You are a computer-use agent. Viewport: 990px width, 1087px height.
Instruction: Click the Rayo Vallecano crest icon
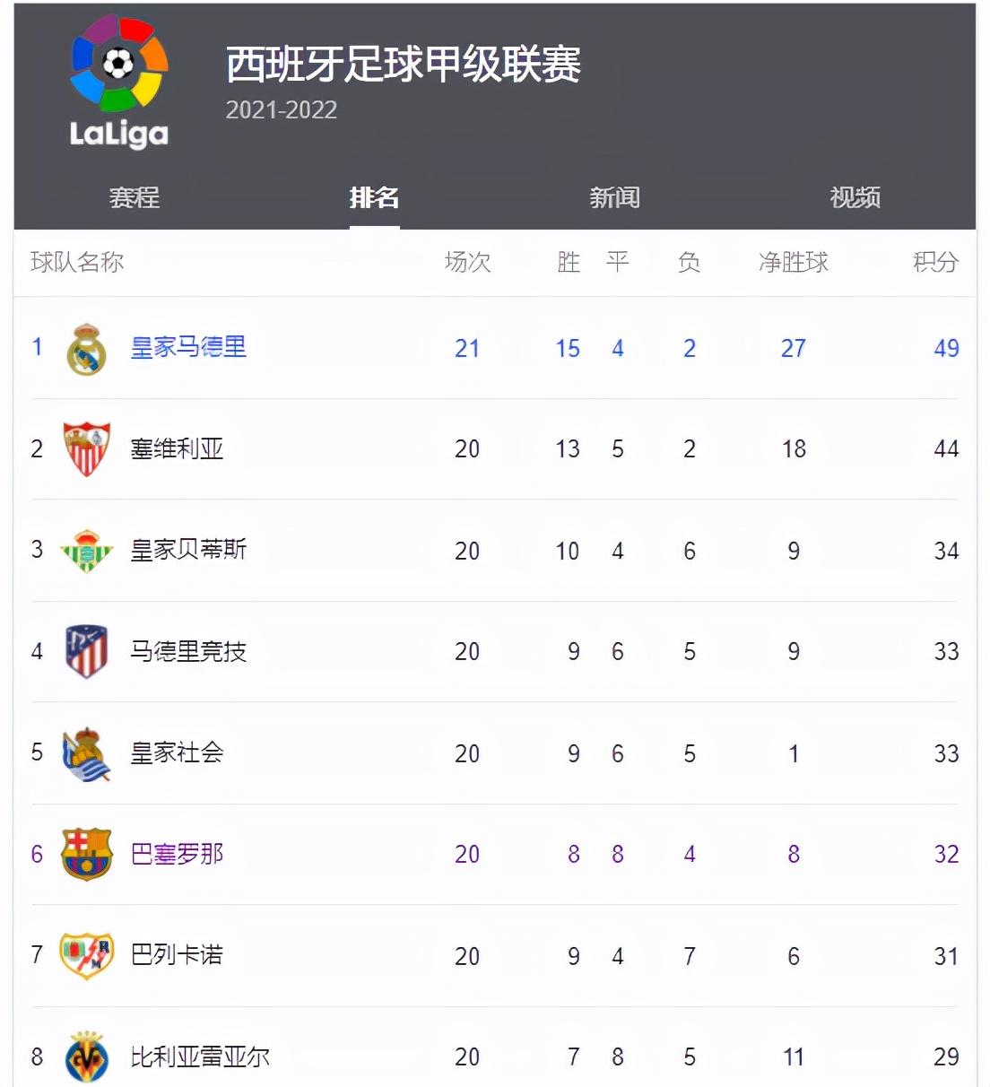point(87,956)
